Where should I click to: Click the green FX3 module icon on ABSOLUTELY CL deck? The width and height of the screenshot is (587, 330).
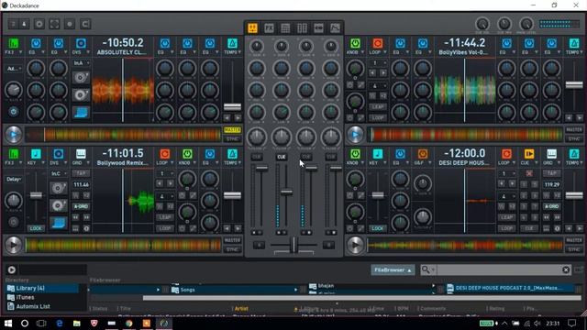tap(14, 43)
